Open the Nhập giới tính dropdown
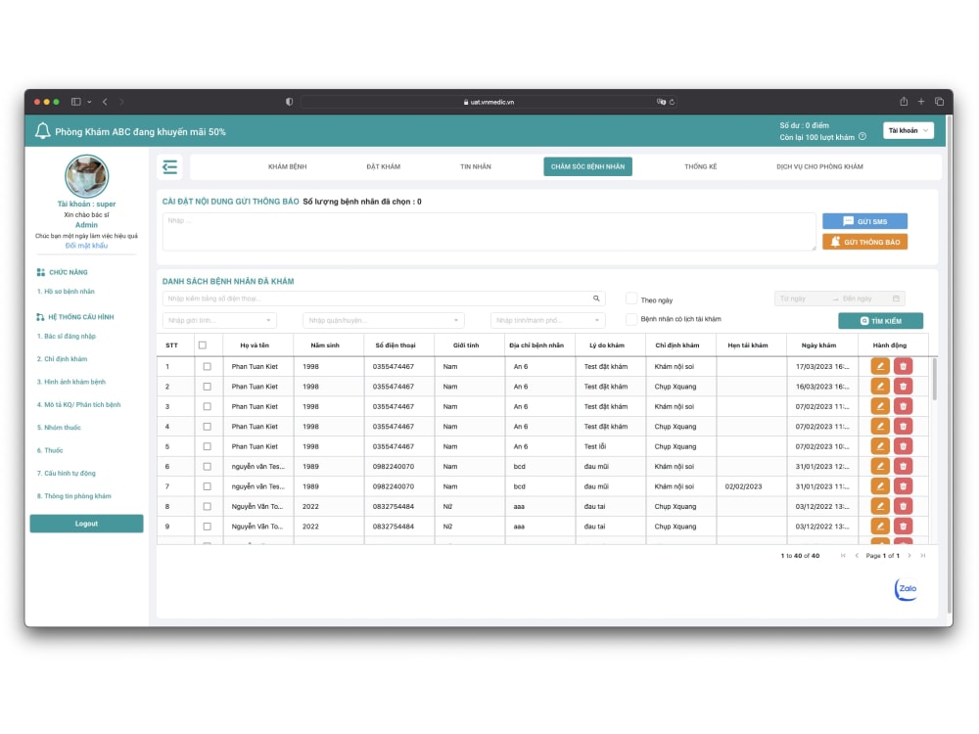Image resolution: width=979 pixels, height=734 pixels. pyautogui.click(x=219, y=320)
